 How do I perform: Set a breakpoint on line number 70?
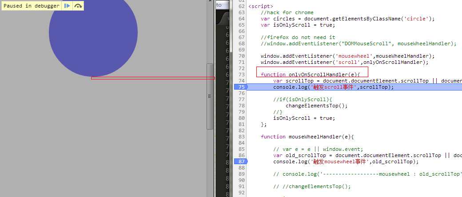tap(241, 56)
